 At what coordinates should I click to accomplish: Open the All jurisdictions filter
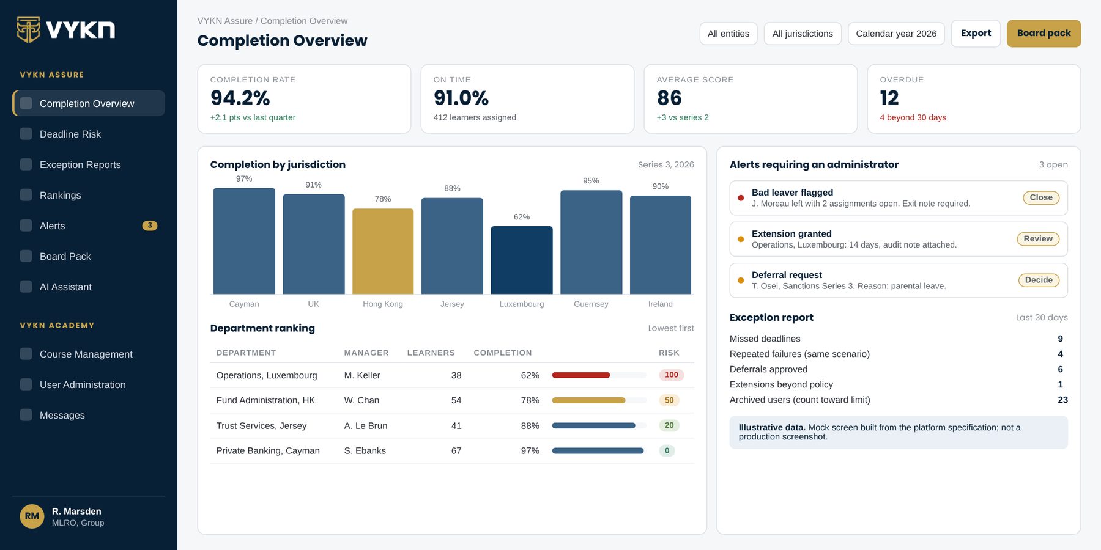pyautogui.click(x=803, y=34)
